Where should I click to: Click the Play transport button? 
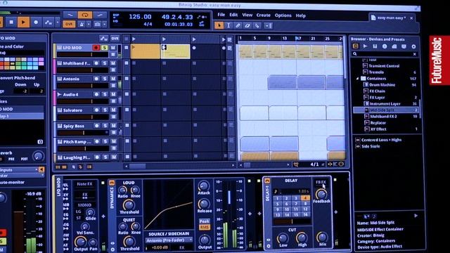click(x=23, y=22)
